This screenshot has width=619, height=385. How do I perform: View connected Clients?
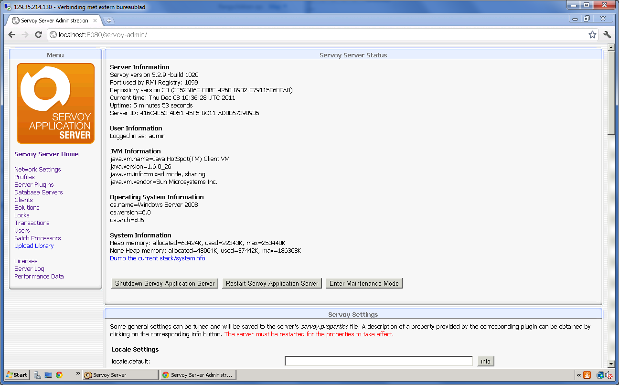point(23,200)
